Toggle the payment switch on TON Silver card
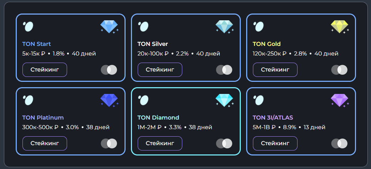This screenshot has width=371, height=169. click(x=224, y=70)
